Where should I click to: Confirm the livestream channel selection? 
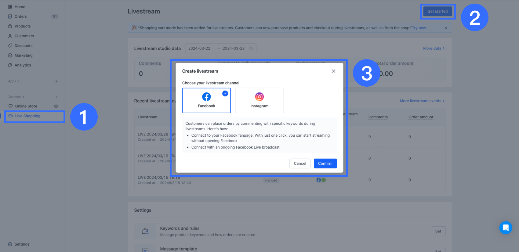click(x=325, y=164)
